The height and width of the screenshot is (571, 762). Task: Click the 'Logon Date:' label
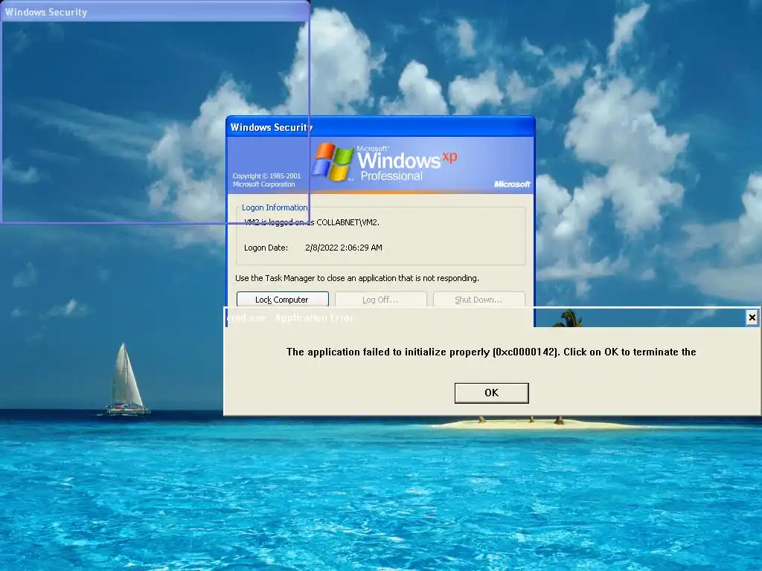coord(266,248)
